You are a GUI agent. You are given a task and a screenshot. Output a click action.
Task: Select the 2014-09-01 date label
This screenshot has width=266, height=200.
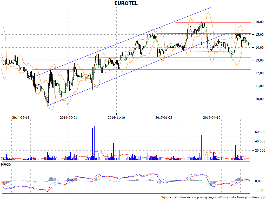(69, 117)
